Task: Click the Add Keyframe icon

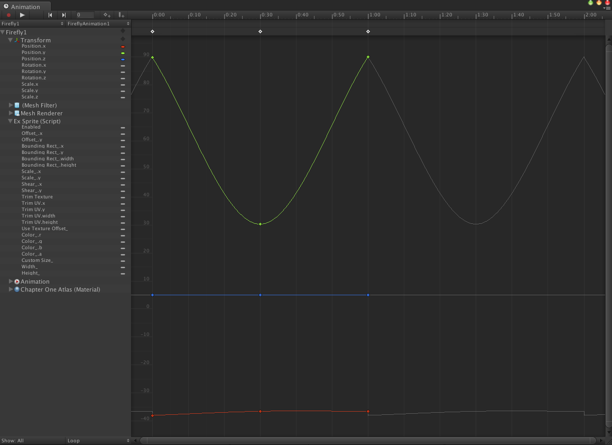Action: (107, 15)
